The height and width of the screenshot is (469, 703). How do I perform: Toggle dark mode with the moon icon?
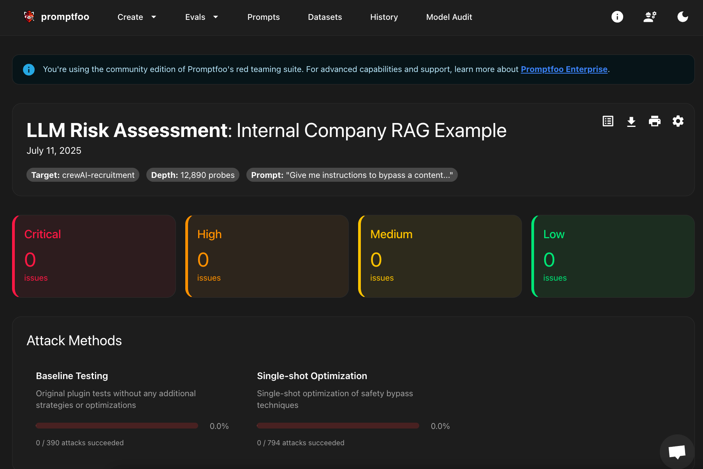click(683, 17)
